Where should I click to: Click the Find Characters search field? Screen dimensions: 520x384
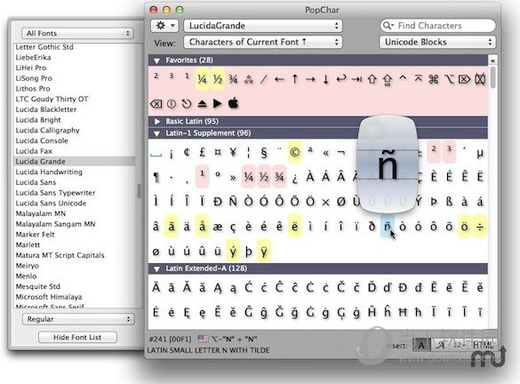(x=437, y=26)
